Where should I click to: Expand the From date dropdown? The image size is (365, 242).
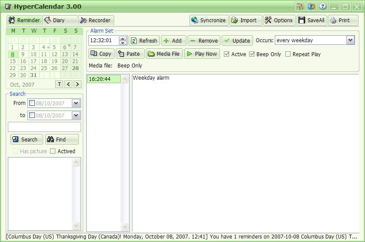(76, 103)
